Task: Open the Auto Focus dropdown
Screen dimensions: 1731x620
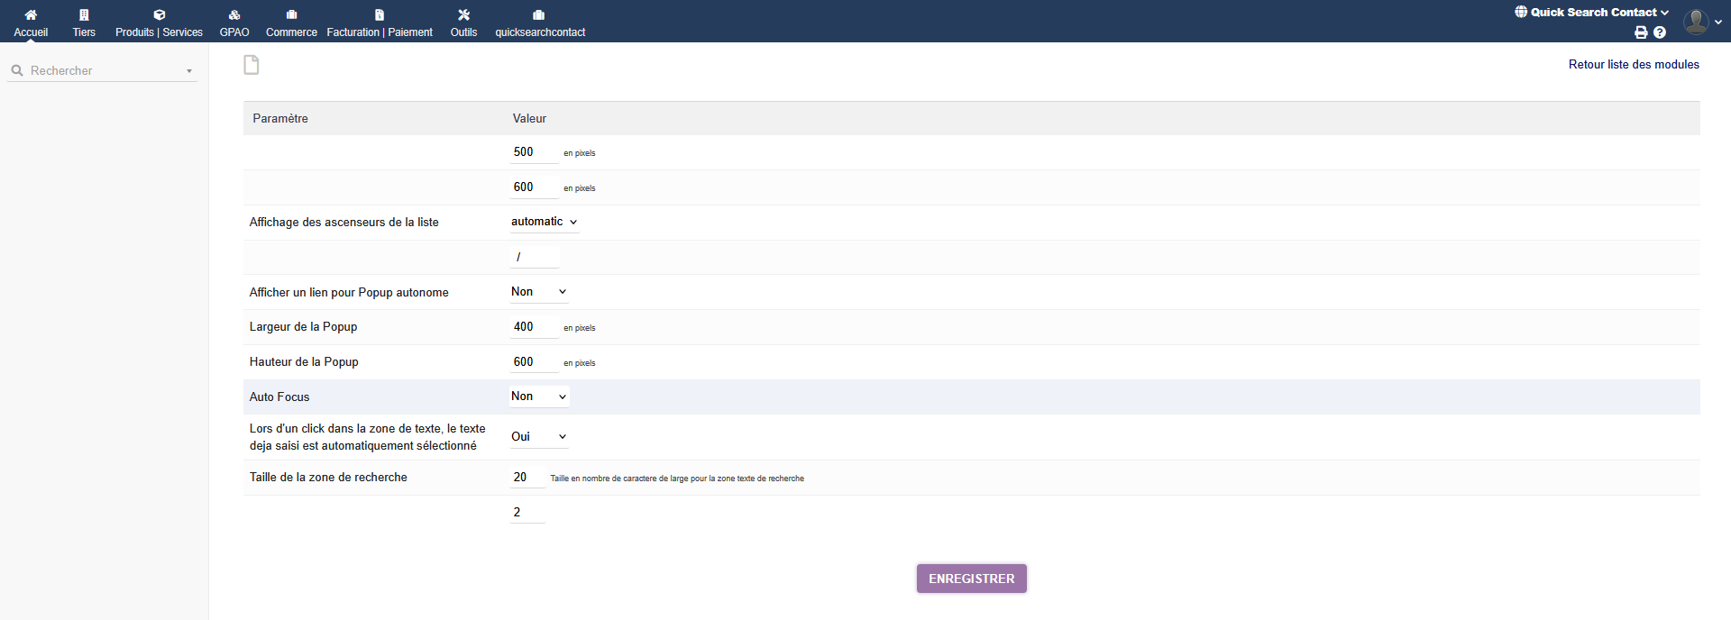Action: click(x=538, y=397)
